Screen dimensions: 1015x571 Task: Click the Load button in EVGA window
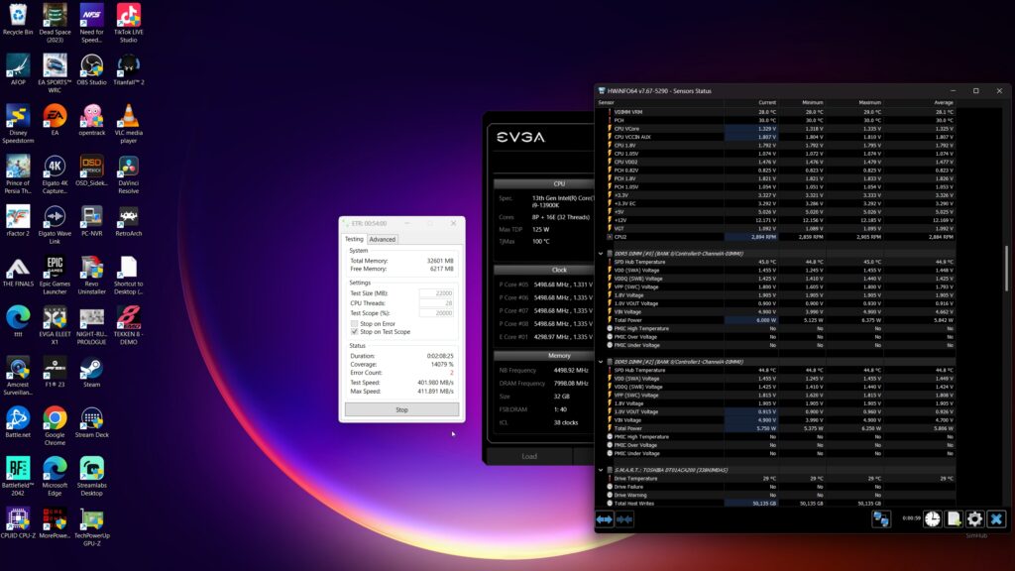click(529, 456)
